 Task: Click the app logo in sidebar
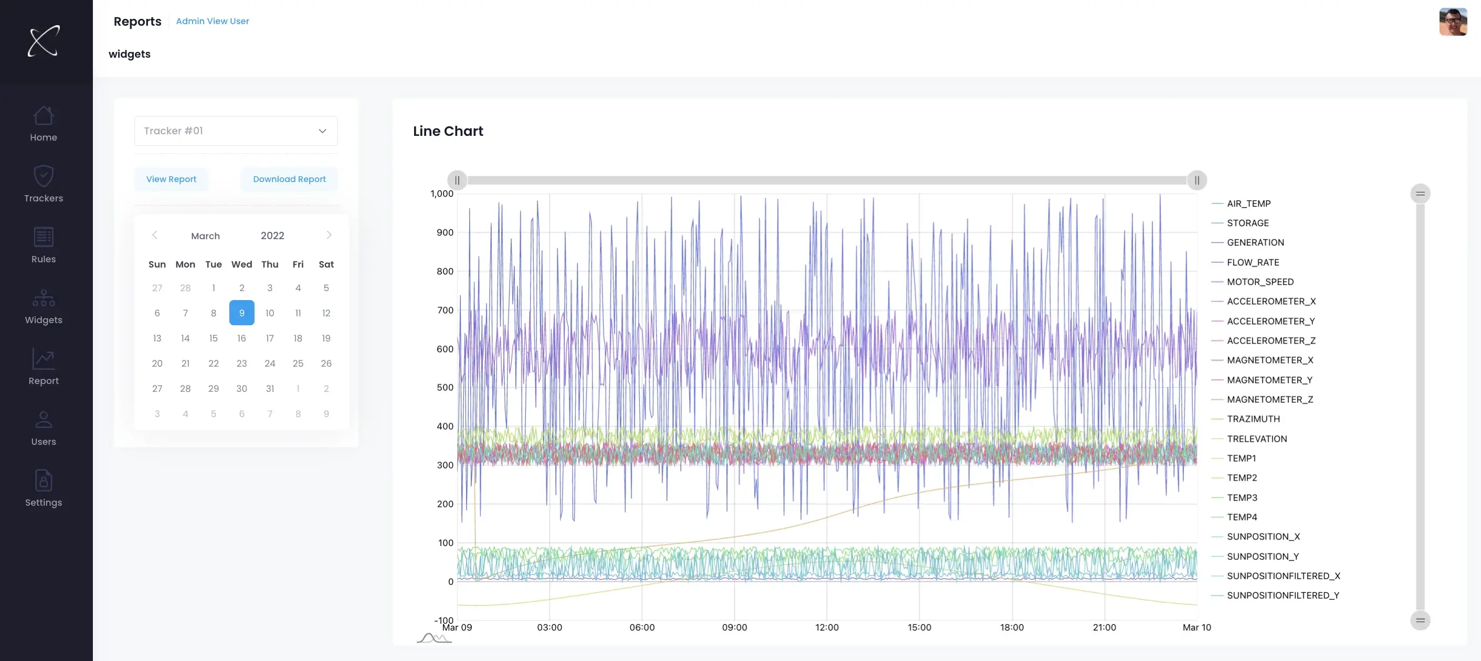click(44, 41)
